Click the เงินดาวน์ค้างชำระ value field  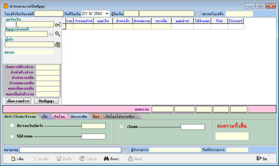pos(48,67)
